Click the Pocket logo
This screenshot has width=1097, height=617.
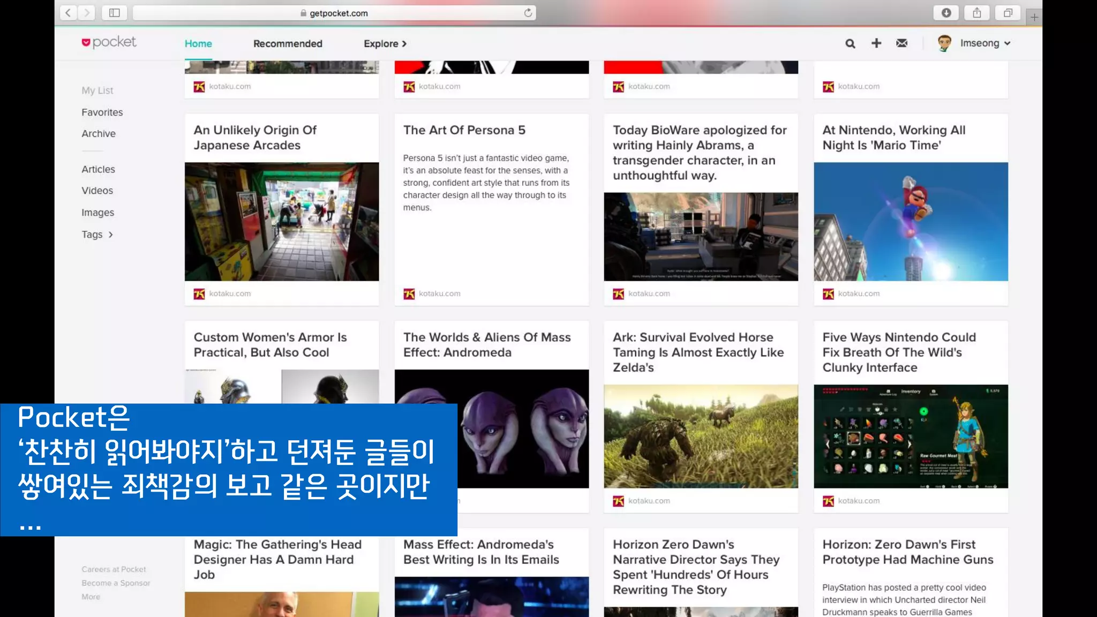coord(109,42)
